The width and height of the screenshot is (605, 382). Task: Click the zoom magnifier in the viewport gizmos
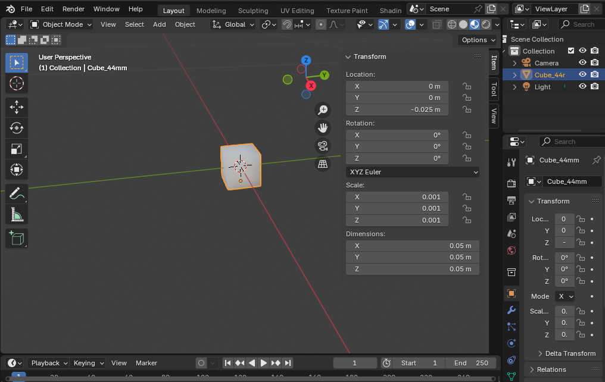click(322, 109)
